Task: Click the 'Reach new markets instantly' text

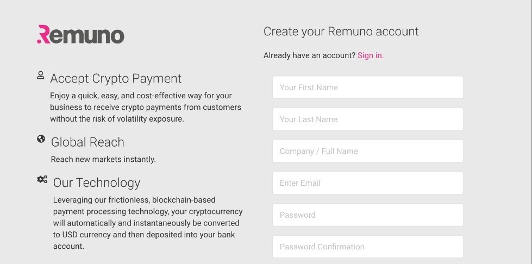Action: 103,159
